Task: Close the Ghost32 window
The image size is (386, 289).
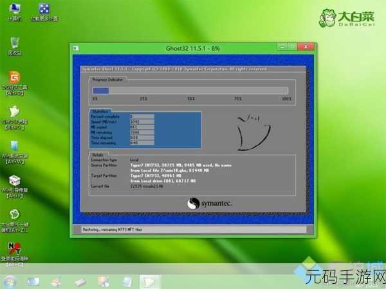Action: [306, 47]
